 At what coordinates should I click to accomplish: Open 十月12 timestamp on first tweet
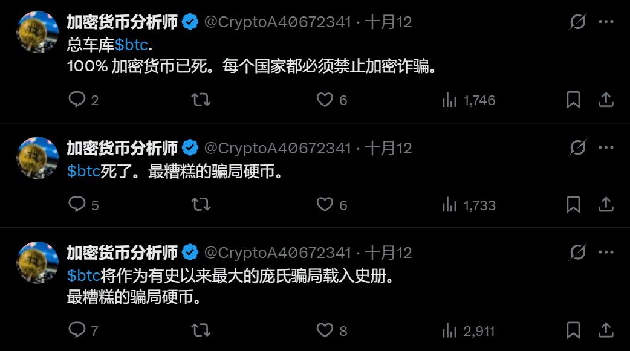pyautogui.click(x=388, y=22)
